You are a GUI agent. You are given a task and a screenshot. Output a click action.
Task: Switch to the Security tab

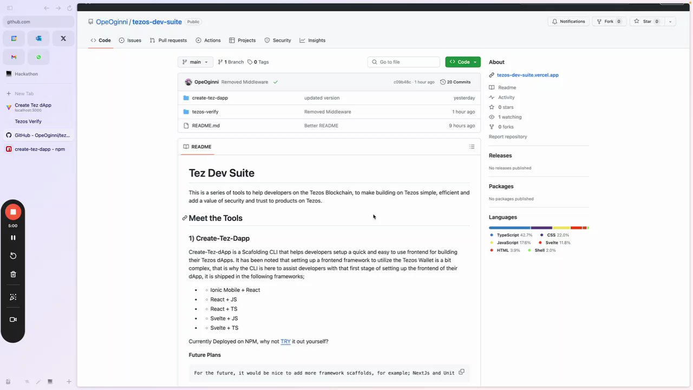pyautogui.click(x=278, y=41)
